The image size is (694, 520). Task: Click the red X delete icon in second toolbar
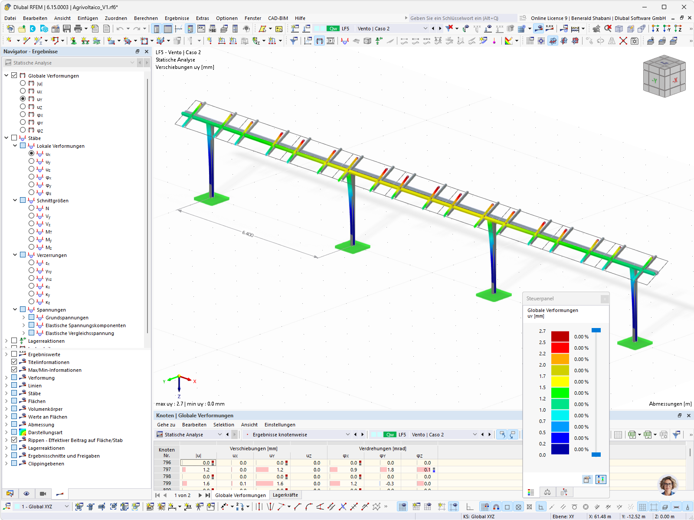pos(623,41)
